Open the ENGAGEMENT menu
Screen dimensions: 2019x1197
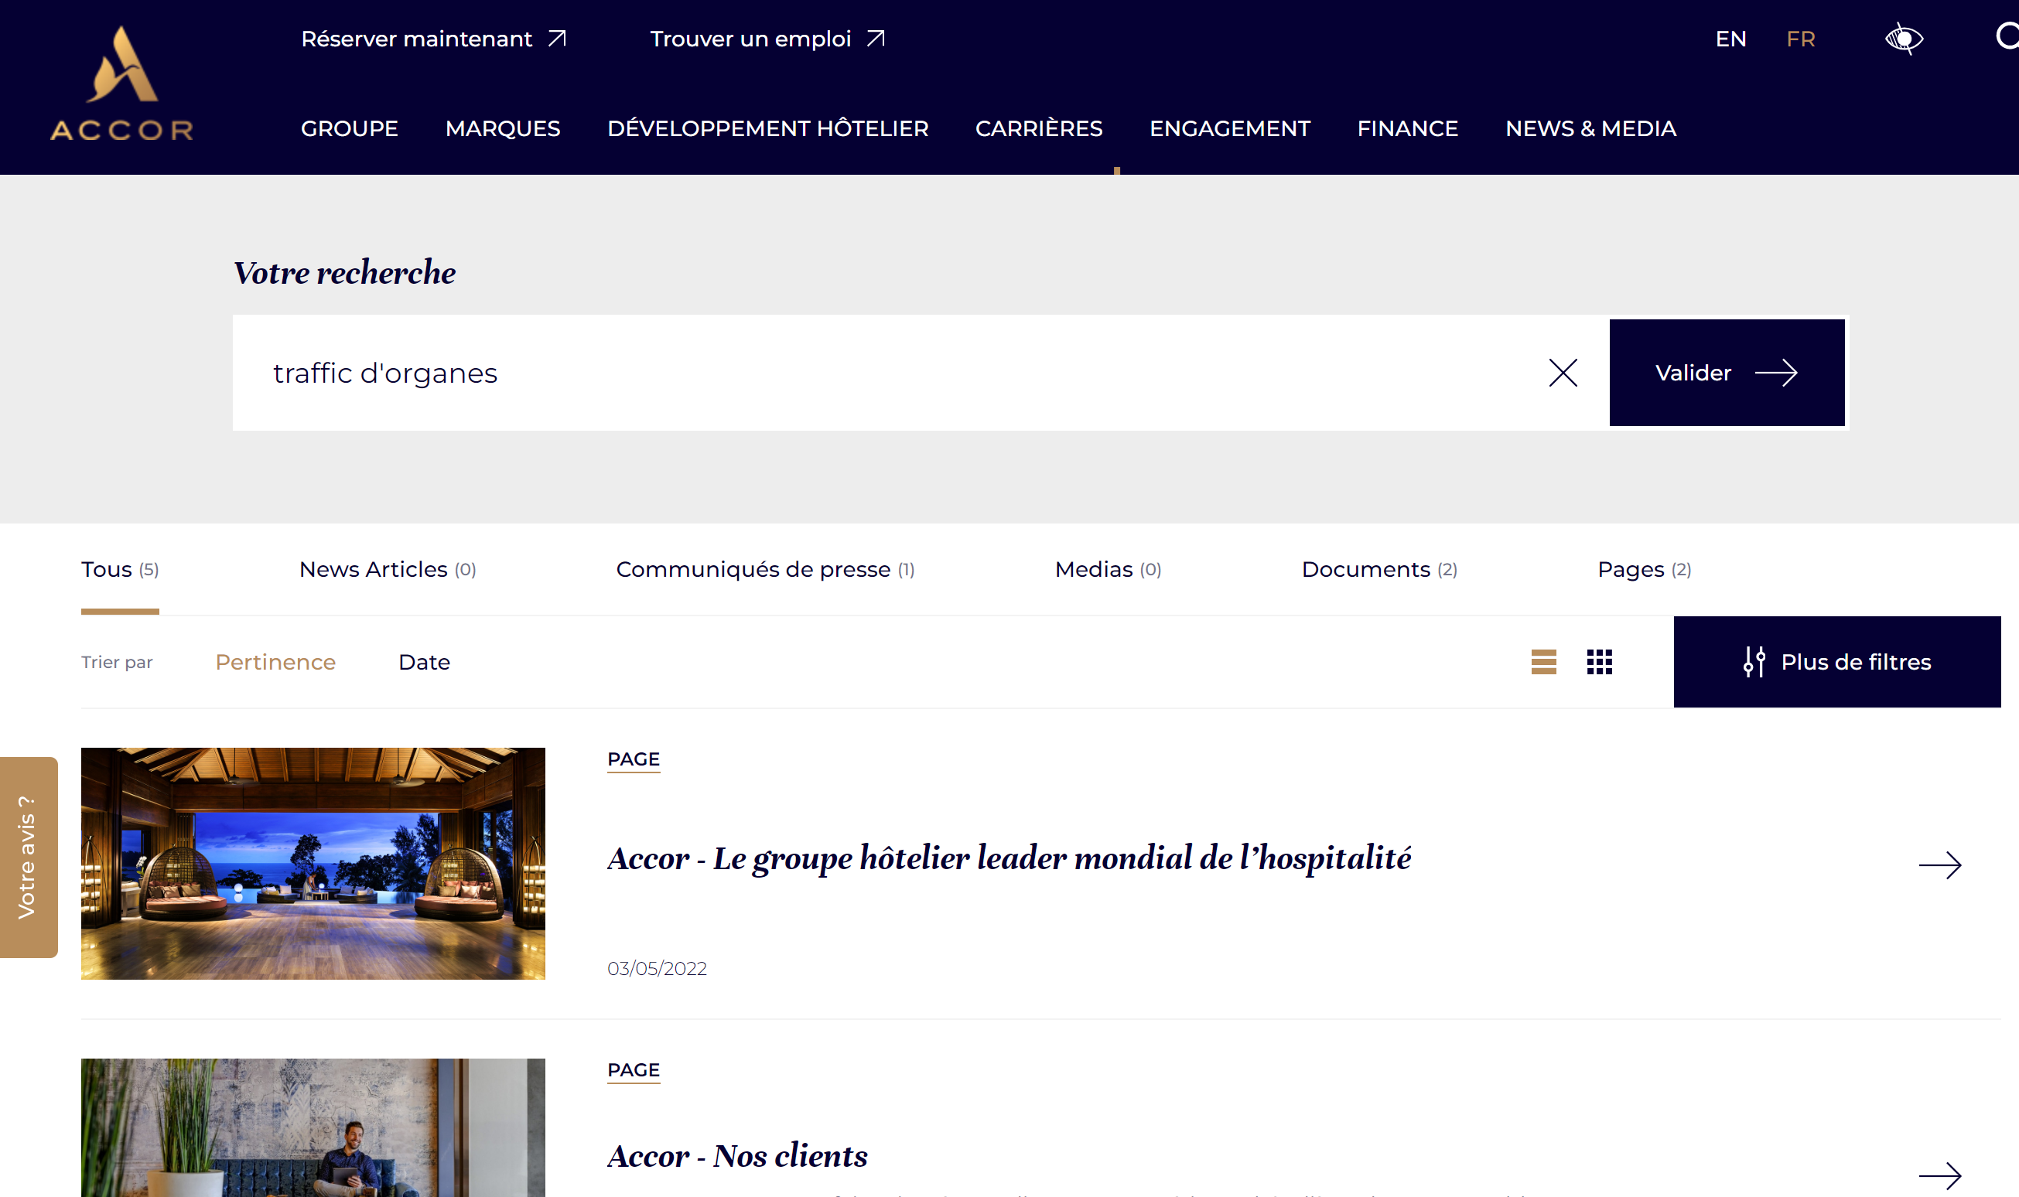(x=1230, y=128)
